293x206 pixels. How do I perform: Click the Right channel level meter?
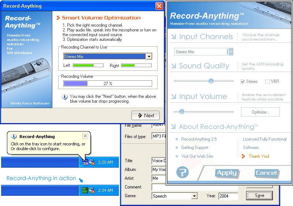click(x=136, y=65)
